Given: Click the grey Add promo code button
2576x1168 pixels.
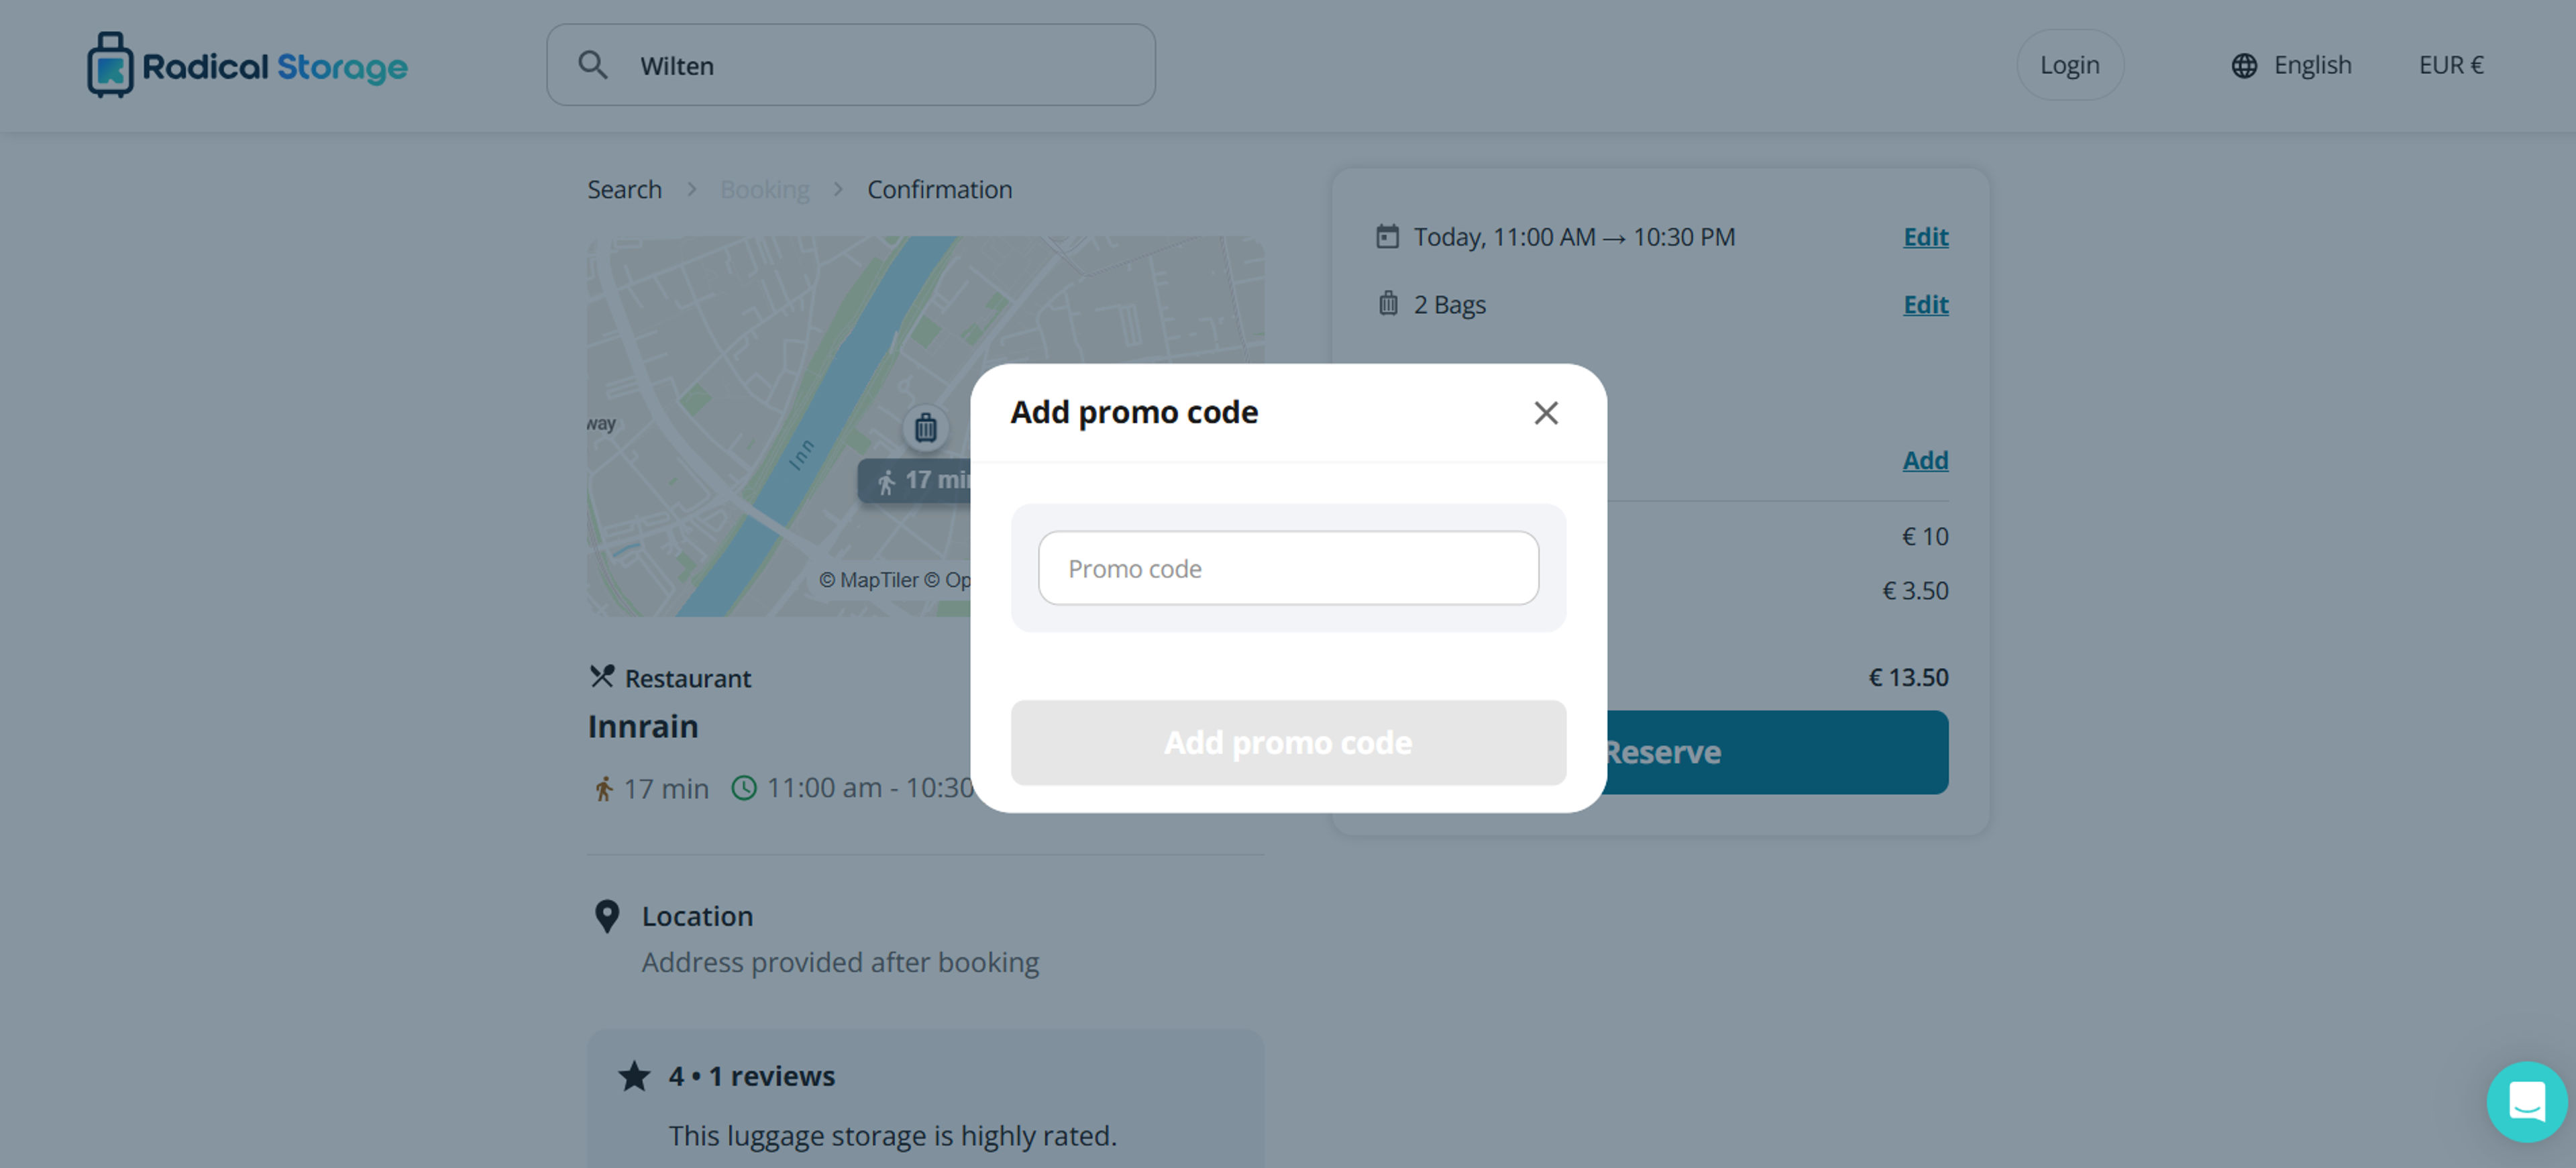Looking at the screenshot, I should pos(1288,743).
